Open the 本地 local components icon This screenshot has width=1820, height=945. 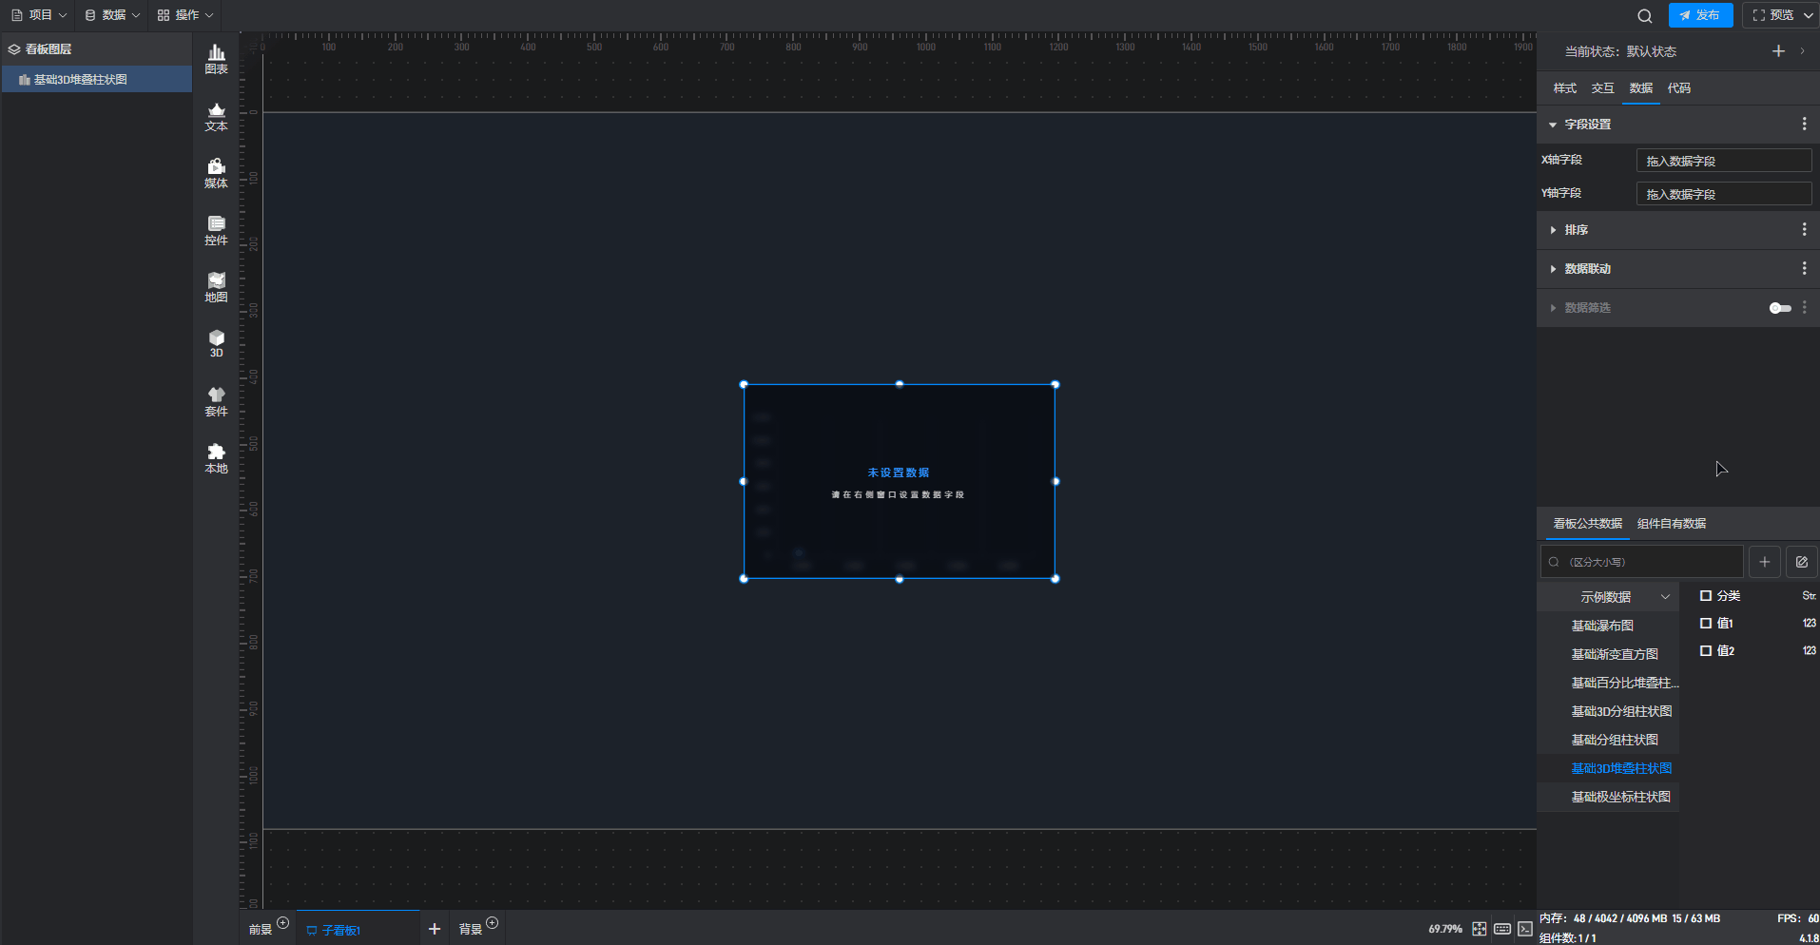(x=216, y=458)
